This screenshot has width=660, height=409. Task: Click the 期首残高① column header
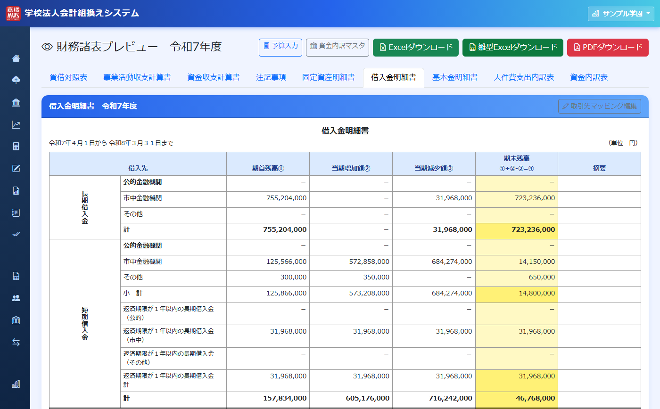268,164
